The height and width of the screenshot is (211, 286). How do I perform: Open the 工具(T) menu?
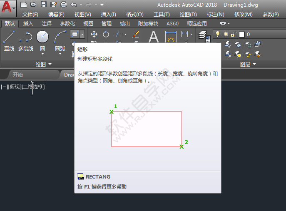pos(162,15)
